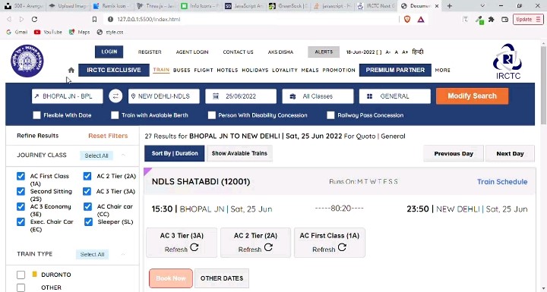Check the DURONTO train type

tap(21, 275)
